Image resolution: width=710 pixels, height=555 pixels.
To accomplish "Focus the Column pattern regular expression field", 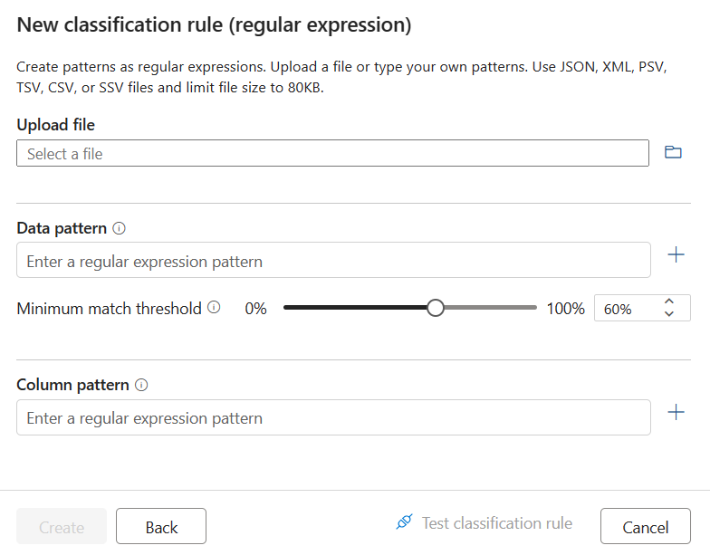I will pos(333,417).
